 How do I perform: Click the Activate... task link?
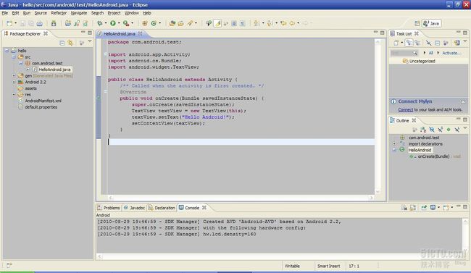point(451,53)
